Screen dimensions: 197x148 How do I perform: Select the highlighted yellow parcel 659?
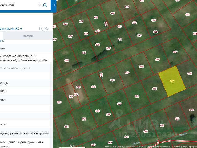(172, 81)
